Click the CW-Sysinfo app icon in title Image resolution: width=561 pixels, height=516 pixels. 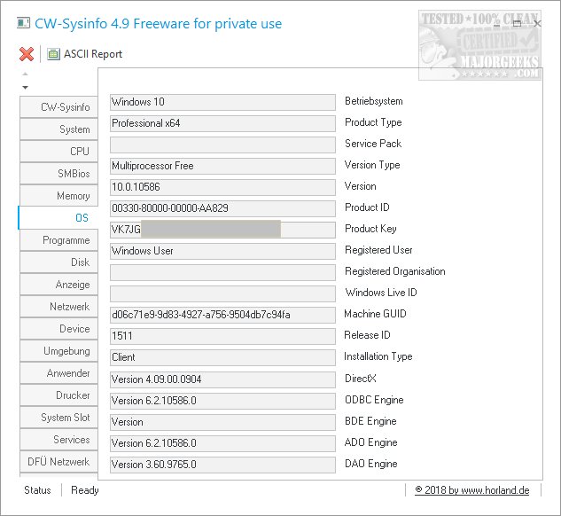coord(23,23)
